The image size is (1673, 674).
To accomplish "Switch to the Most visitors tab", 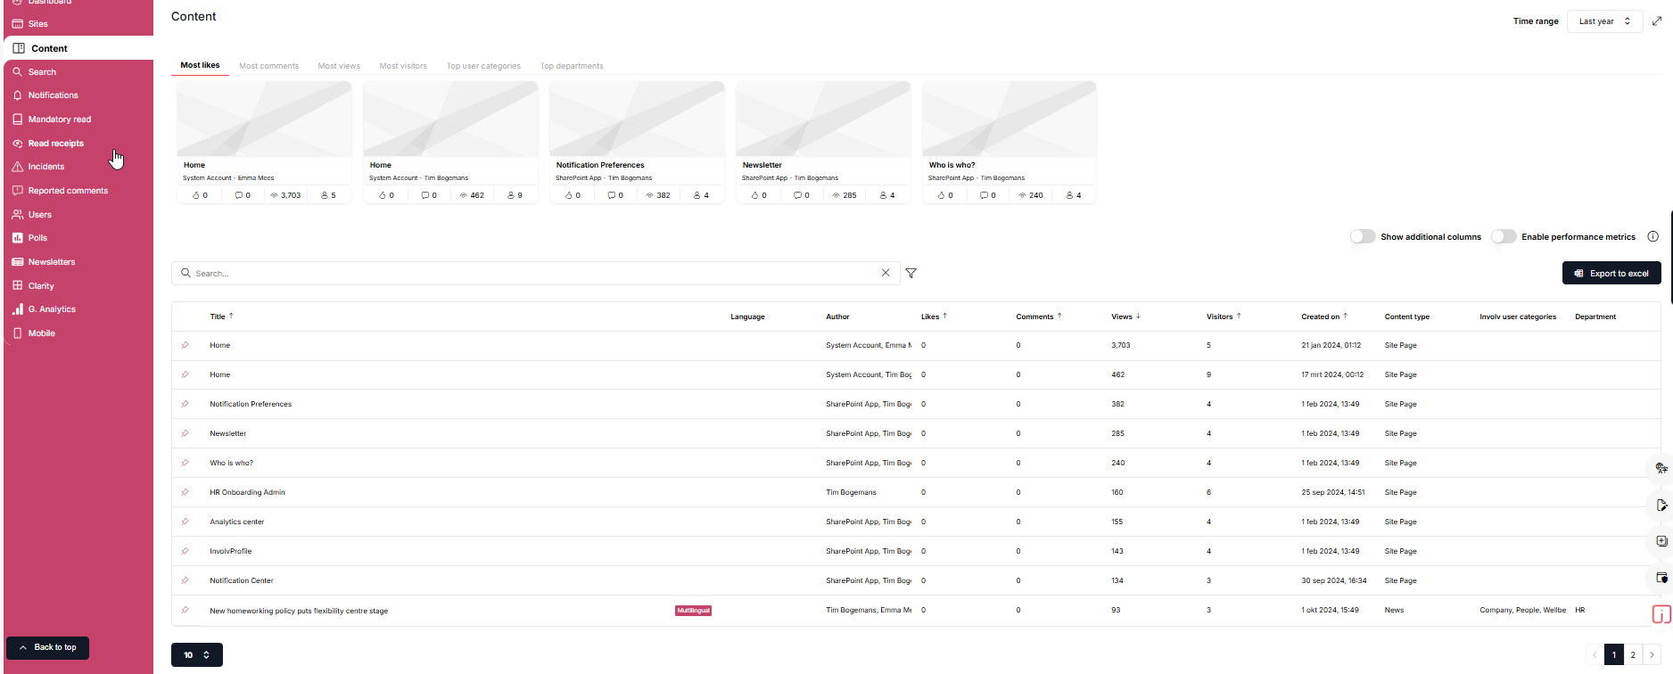I will 403,66.
